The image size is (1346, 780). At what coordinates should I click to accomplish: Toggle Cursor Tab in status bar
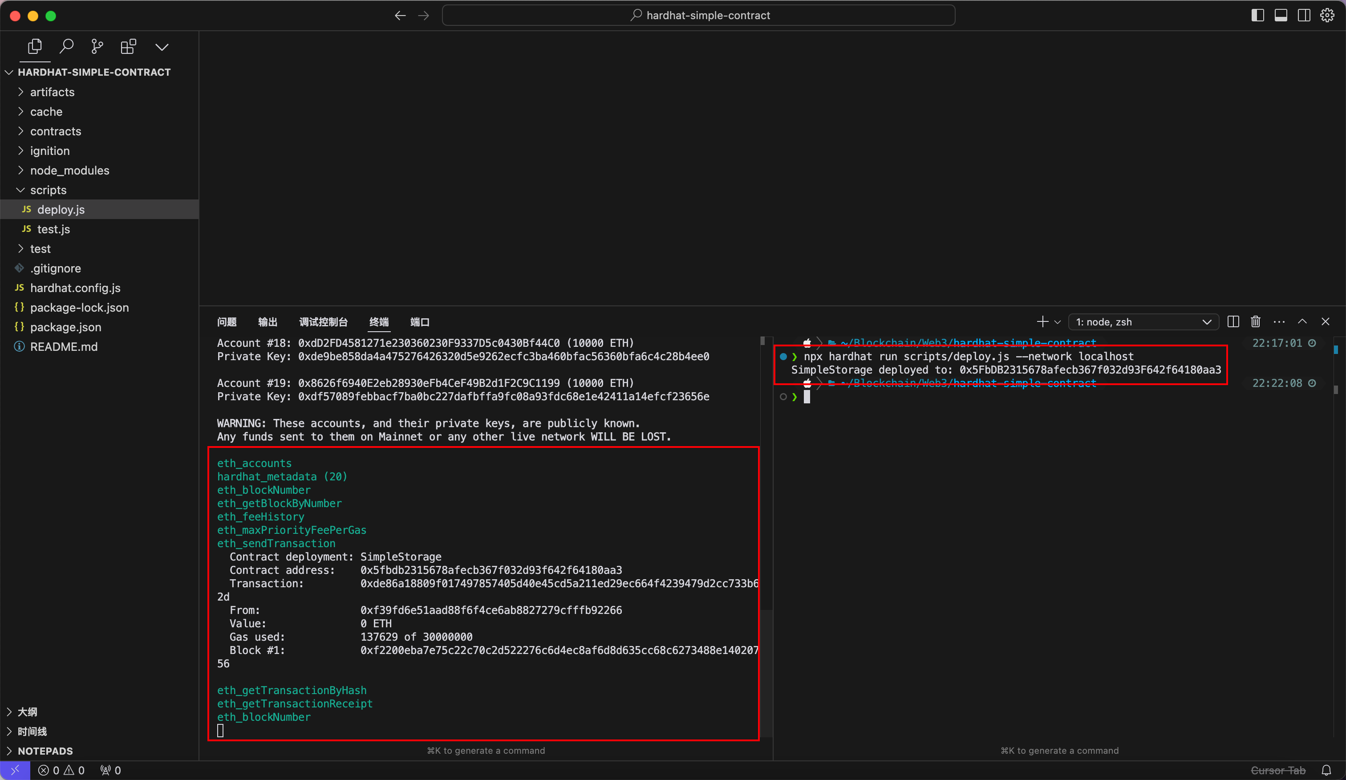point(1278,770)
